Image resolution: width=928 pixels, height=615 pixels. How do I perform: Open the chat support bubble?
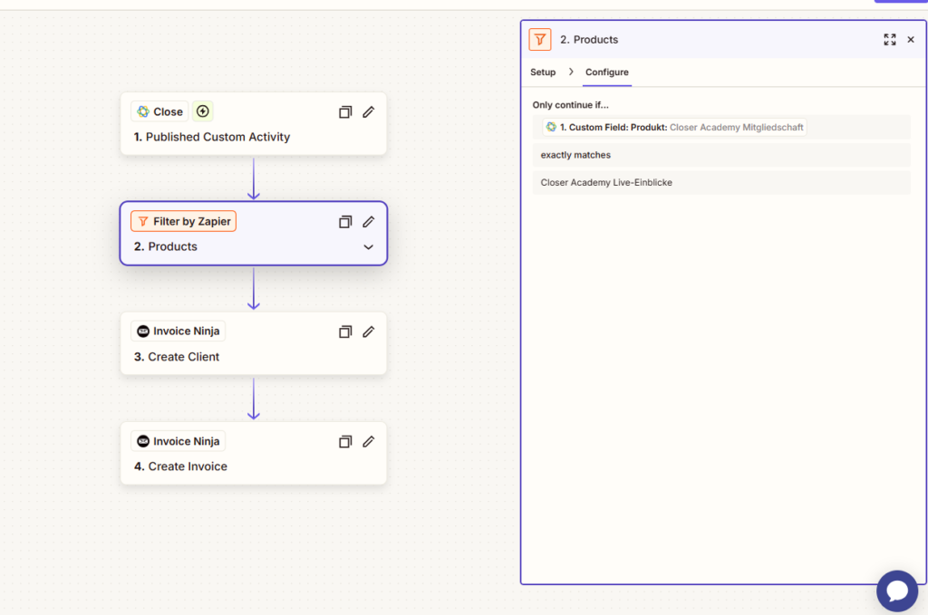[x=896, y=591]
